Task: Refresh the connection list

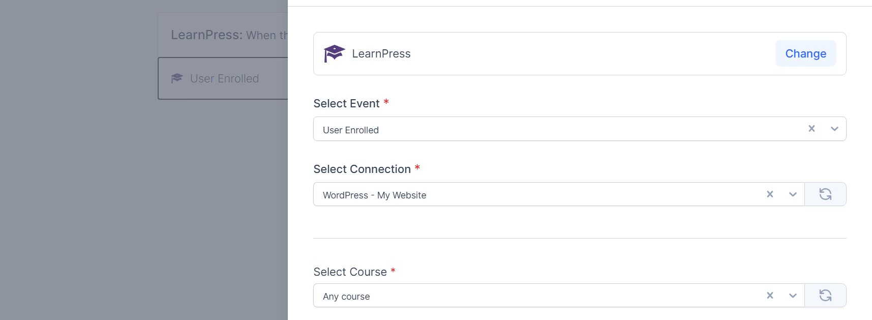Action: tap(825, 194)
